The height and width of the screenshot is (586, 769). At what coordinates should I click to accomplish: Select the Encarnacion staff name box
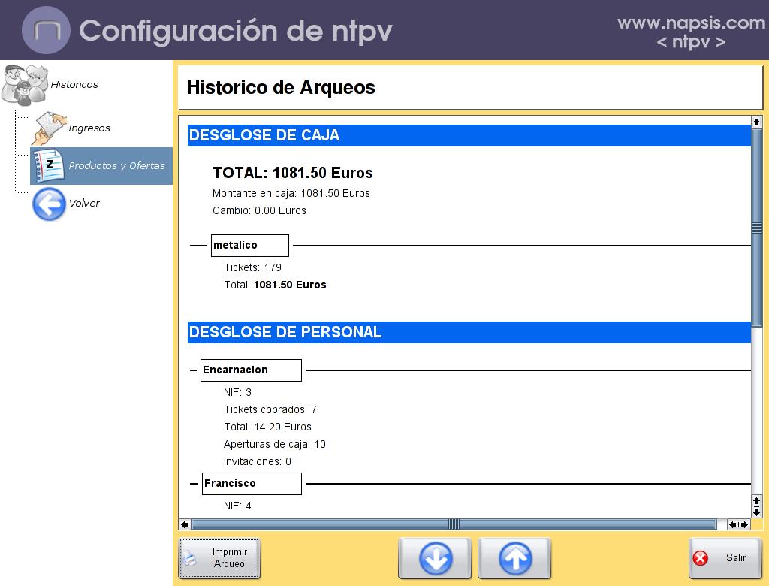251,370
